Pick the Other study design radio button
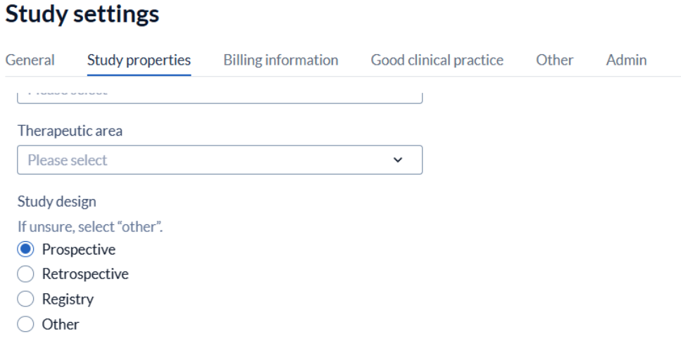681x341 pixels. pos(25,324)
